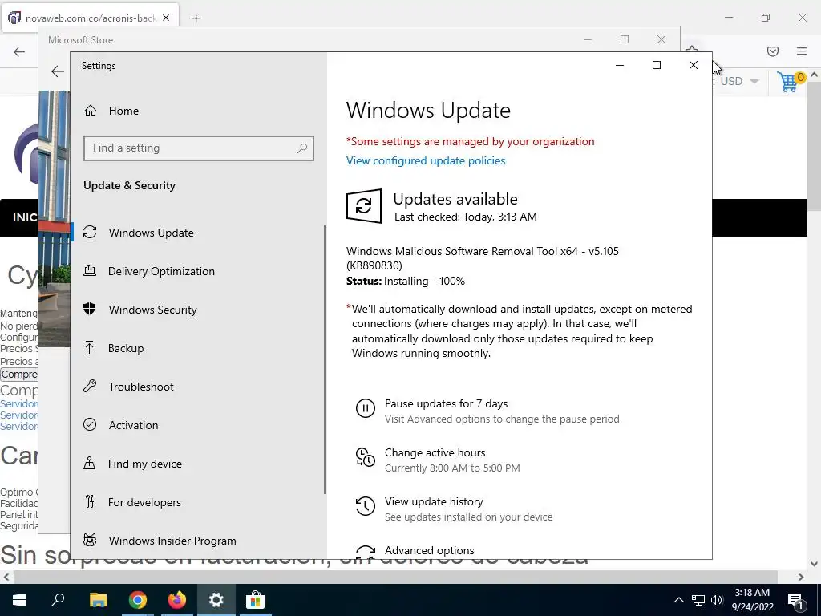821x616 pixels.
Task: Click the webpage vertical scrollbar
Action: point(814,147)
